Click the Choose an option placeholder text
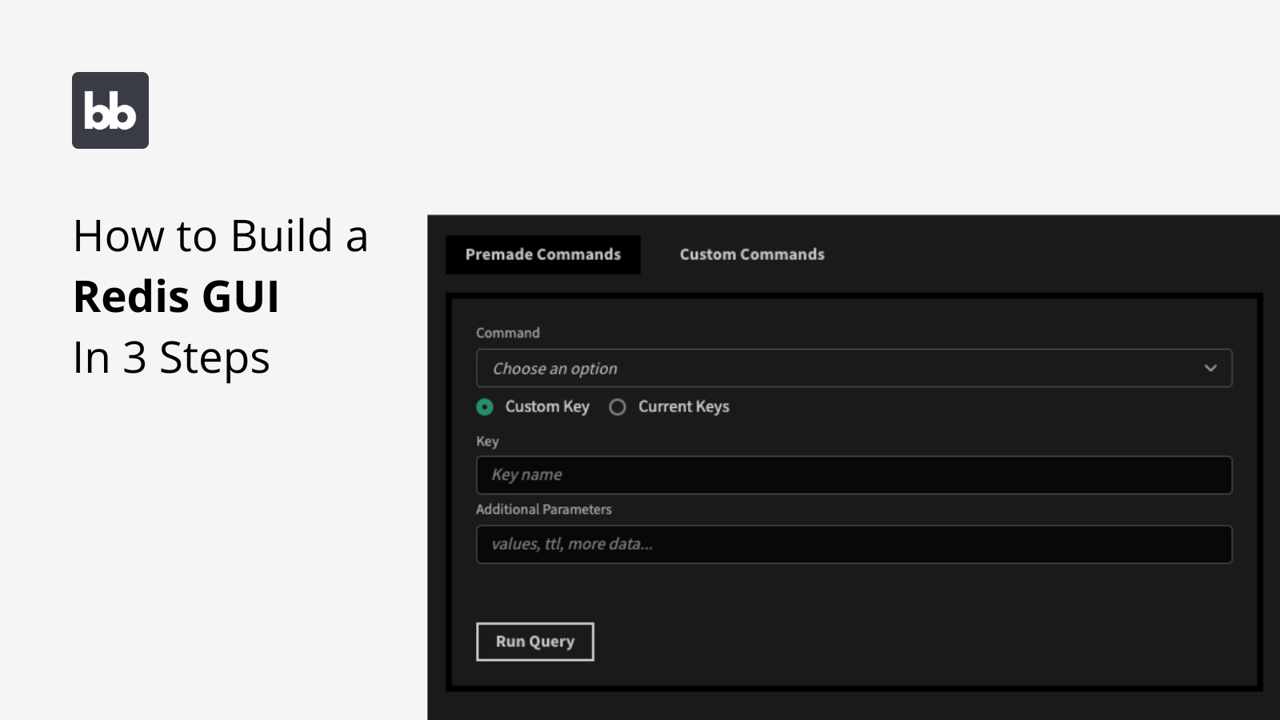This screenshot has height=720, width=1280. pyautogui.click(x=554, y=368)
